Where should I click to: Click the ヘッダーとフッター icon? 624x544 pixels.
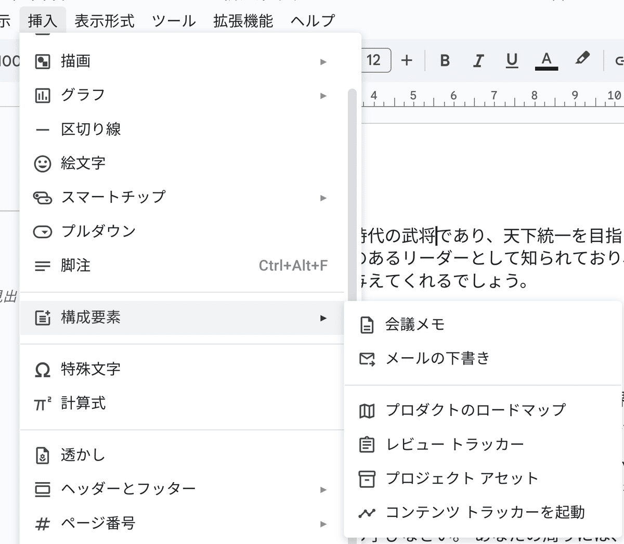pos(43,489)
